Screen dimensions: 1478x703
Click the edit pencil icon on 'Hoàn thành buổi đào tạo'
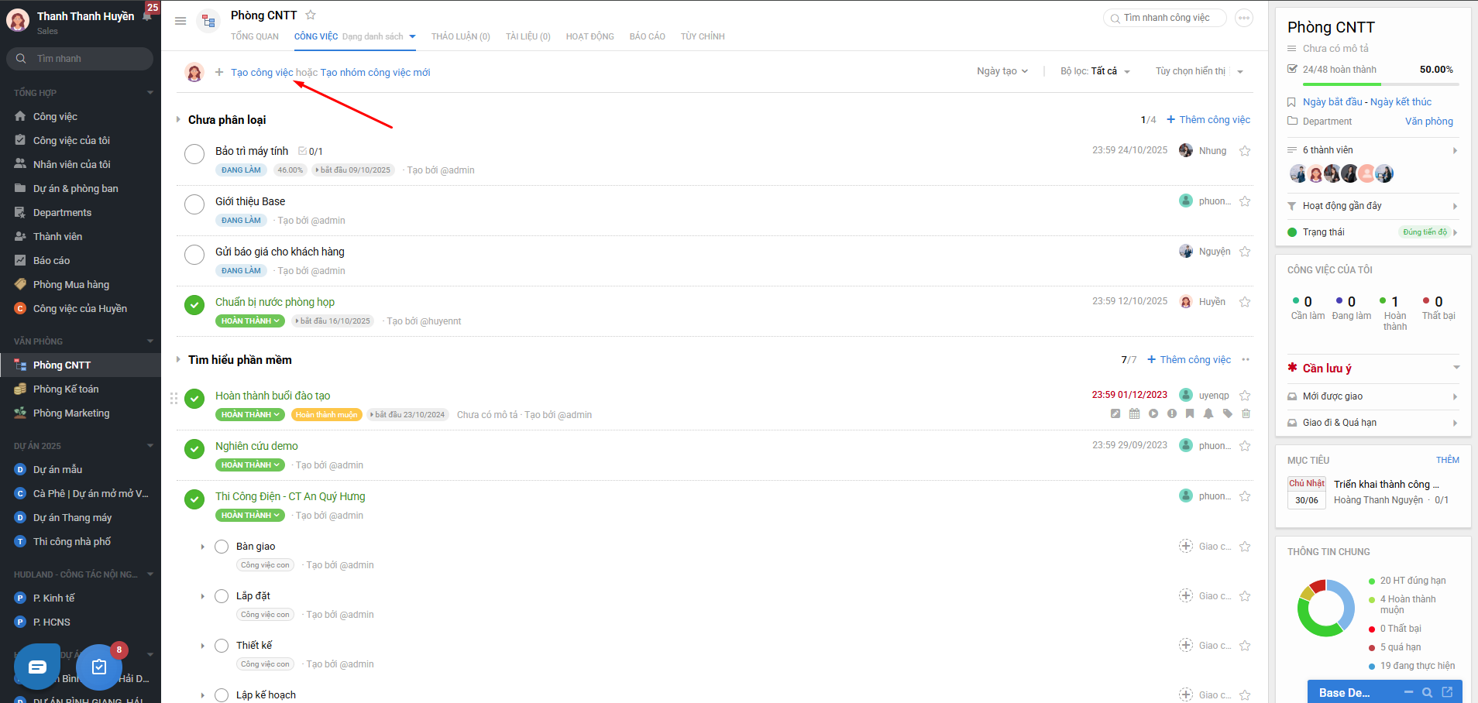(x=1115, y=413)
